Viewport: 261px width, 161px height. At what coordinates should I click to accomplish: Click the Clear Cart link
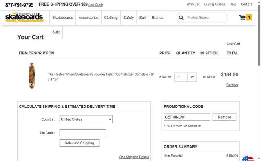(x=233, y=44)
